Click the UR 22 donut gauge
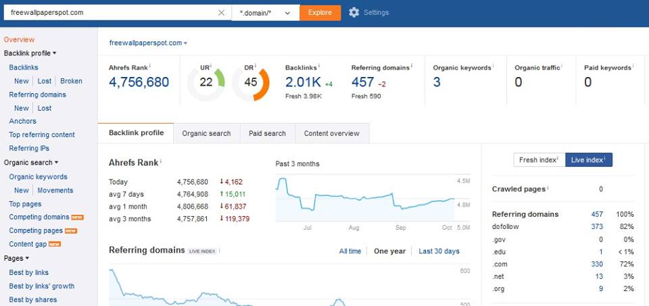 click(206, 82)
